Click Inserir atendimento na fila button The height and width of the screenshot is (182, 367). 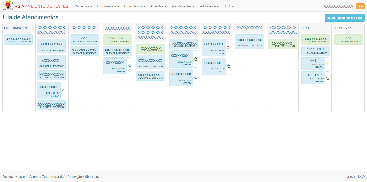coord(344,18)
